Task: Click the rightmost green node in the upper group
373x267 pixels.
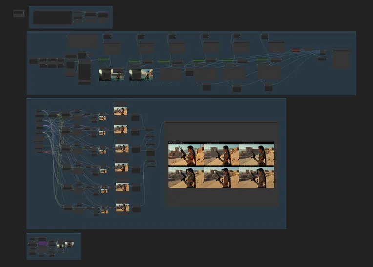Action: [x=262, y=60]
